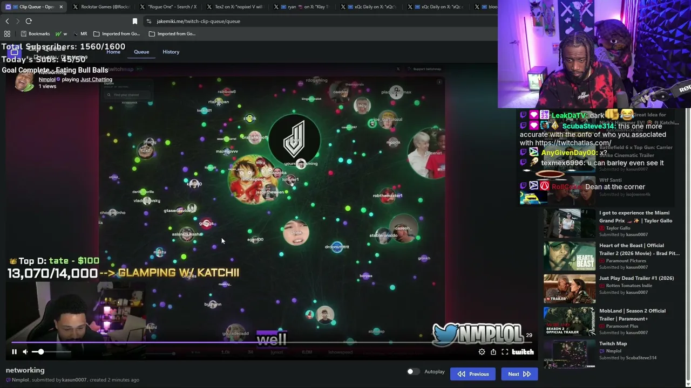Click the 'Twitch Map' queue item title
Image resolution: width=691 pixels, height=388 pixels.
[613, 344]
